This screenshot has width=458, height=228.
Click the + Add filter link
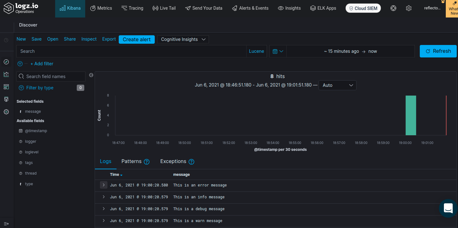tap(42, 64)
